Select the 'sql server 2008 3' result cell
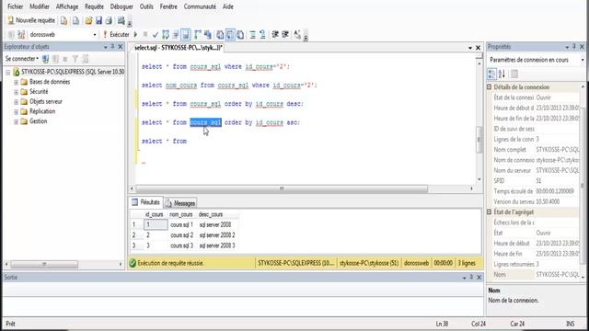Screen dimensions: 589x331 coord(218,245)
